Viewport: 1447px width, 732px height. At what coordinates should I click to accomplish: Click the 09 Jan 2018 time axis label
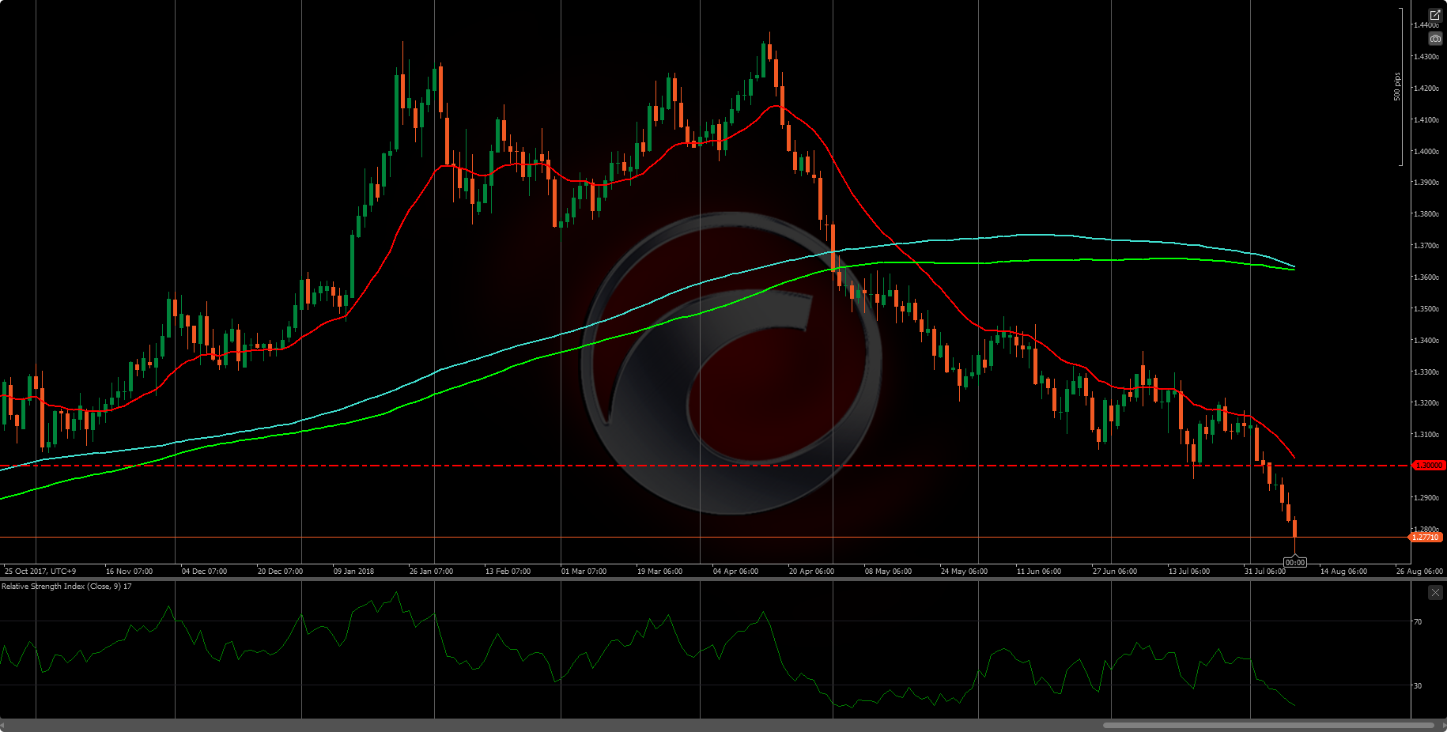(353, 571)
